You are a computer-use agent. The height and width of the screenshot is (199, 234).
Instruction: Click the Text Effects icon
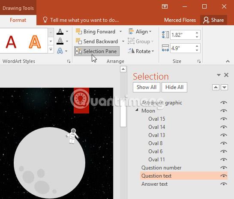[x=60, y=51]
